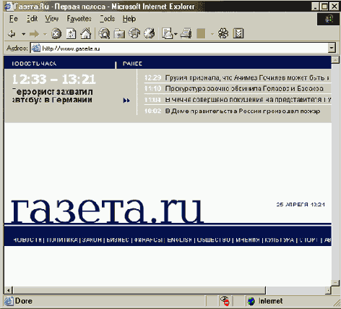Click the privacy report eye icon
The height and width of the screenshot is (309, 341).
coord(225,301)
